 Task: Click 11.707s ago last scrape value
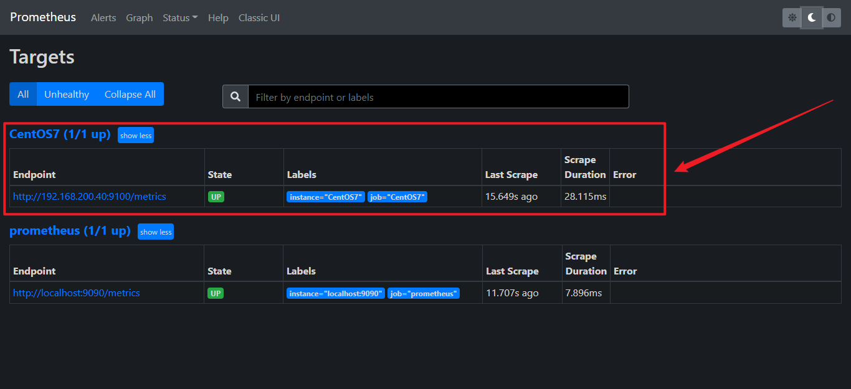point(512,293)
